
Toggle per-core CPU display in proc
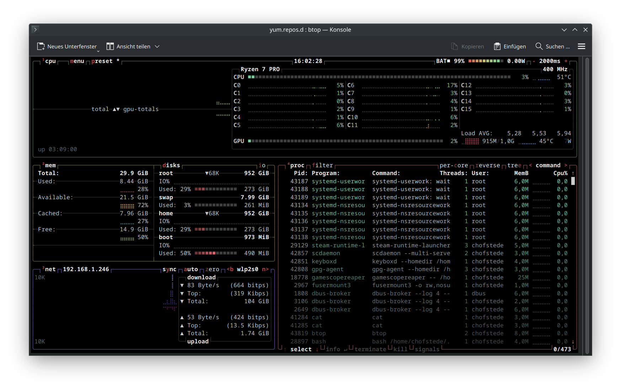tap(454, 165)
